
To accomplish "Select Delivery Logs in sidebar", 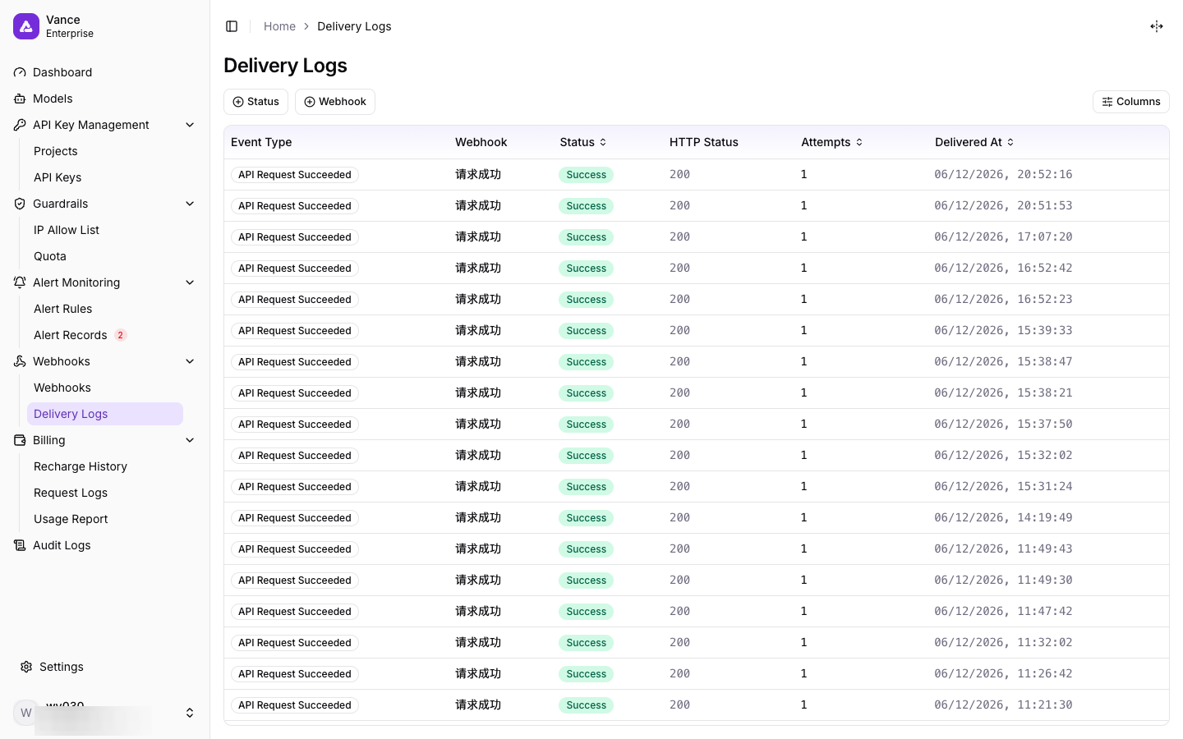I will point(105,414).
